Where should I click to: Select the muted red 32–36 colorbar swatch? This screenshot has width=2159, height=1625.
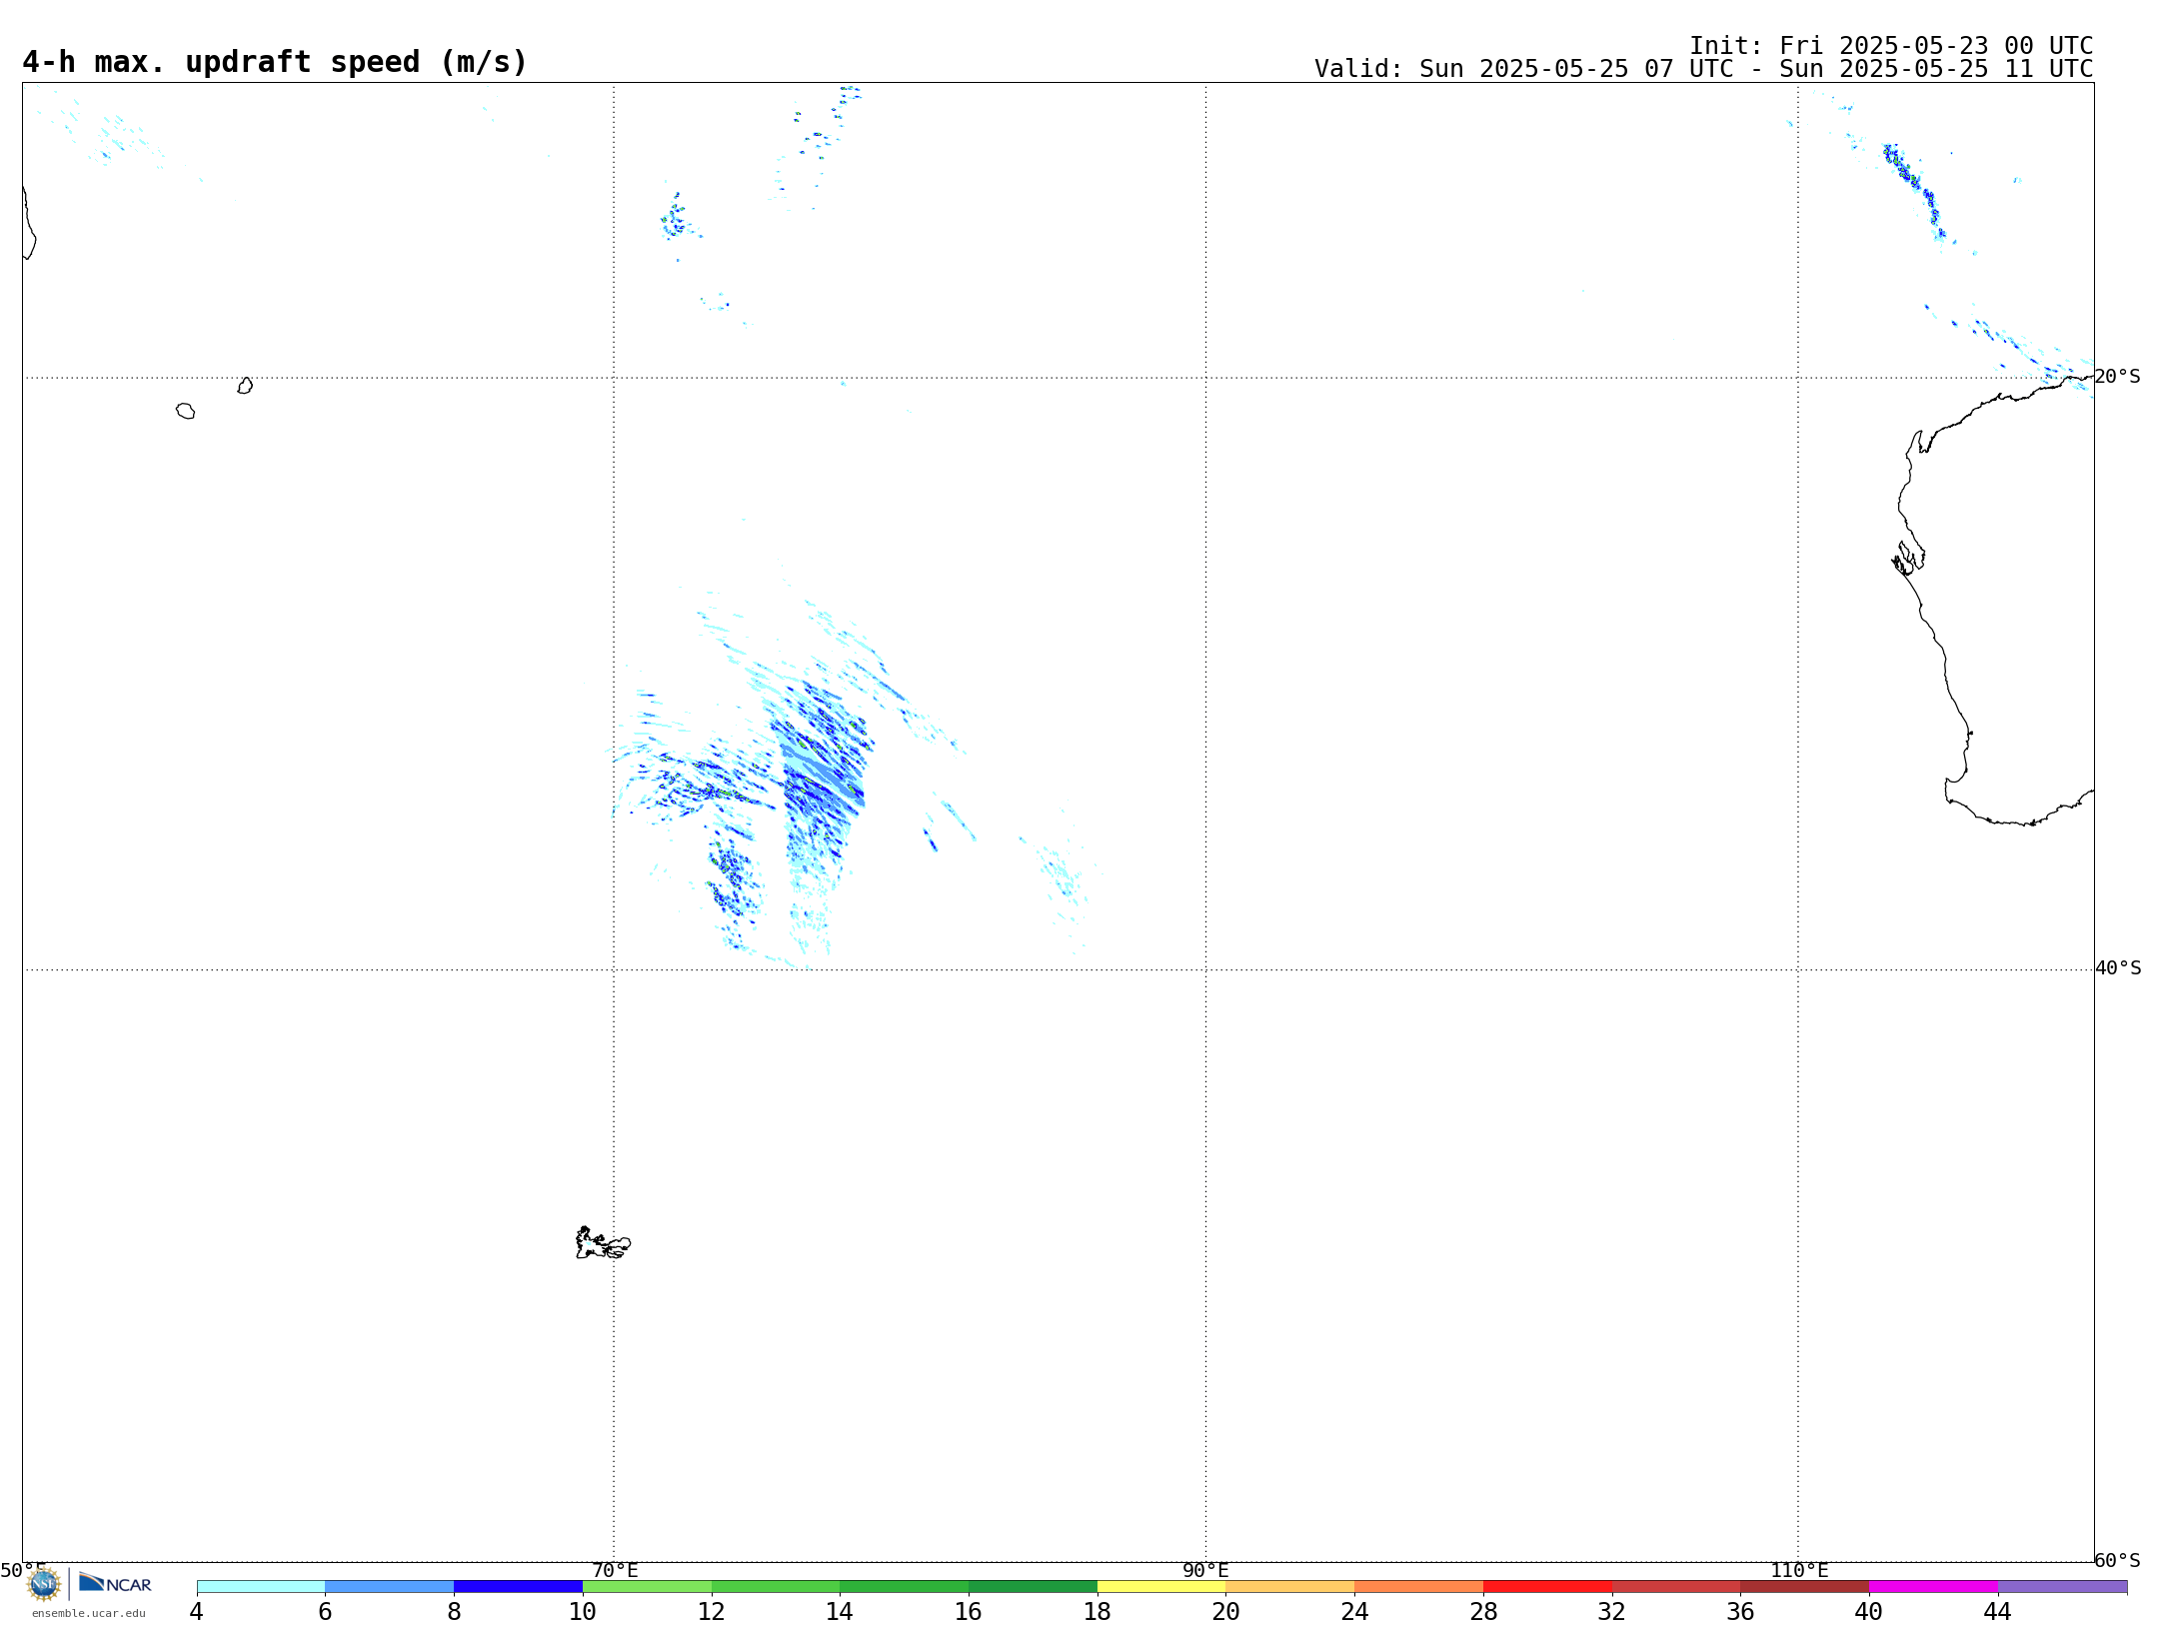point(1676,1586)
